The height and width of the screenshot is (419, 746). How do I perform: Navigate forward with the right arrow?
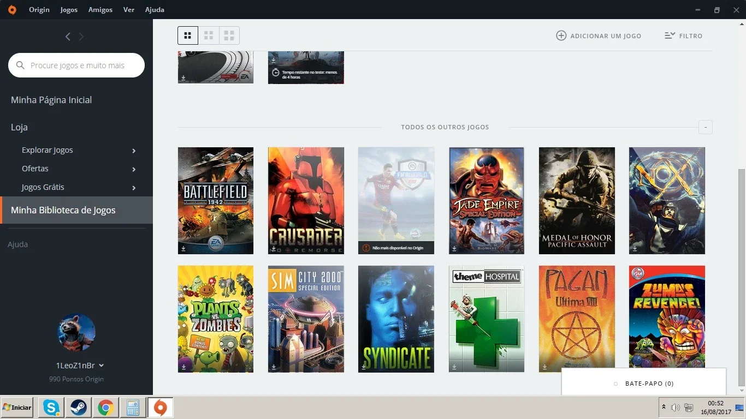[81, 37]
